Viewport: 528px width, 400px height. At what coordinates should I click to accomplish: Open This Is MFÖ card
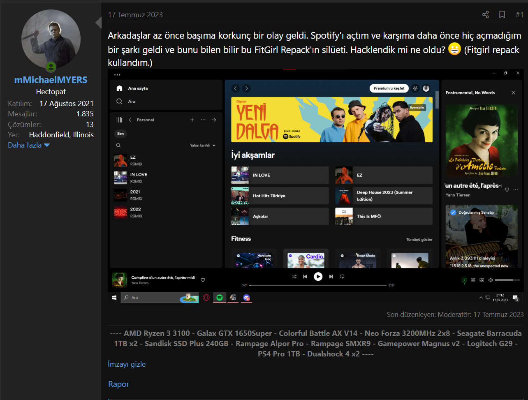point(384,216)
